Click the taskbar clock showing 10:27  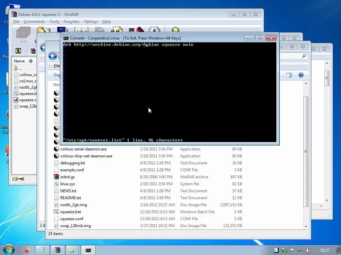324,250
